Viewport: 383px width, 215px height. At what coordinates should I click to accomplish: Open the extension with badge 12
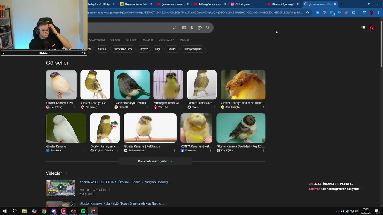pyautogui.click(x=332, y=13)
